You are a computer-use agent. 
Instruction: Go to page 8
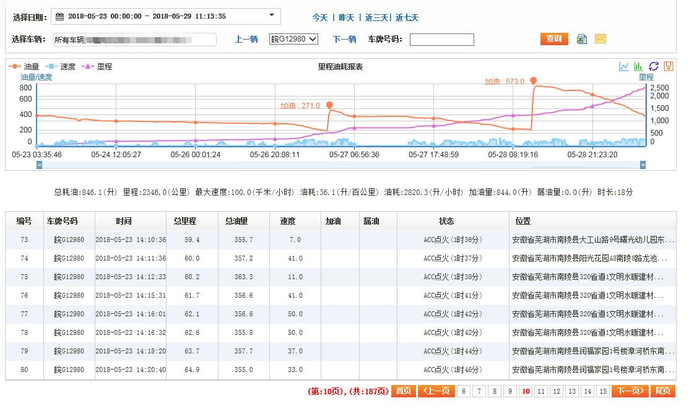click(x=495, y=391)
